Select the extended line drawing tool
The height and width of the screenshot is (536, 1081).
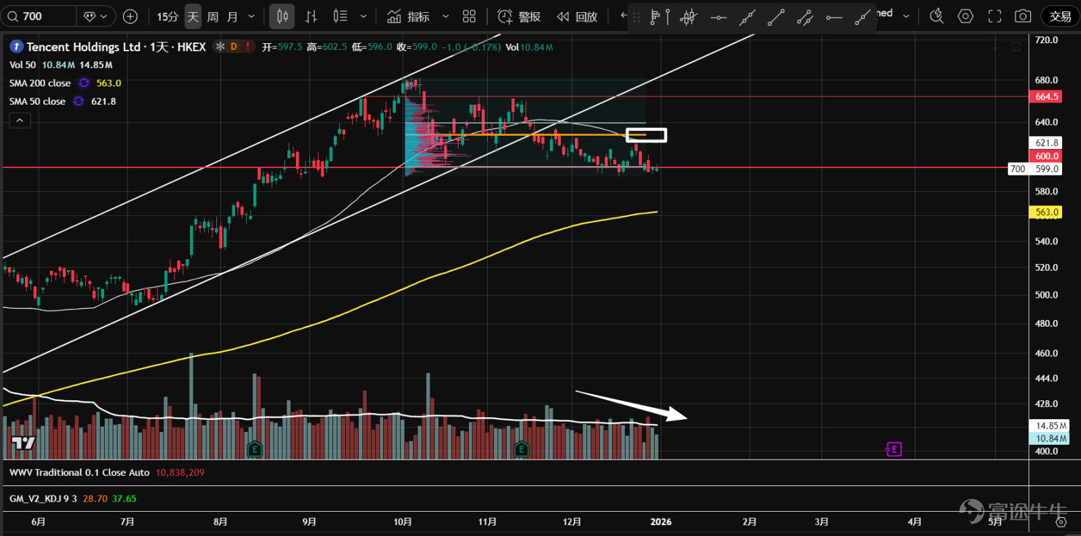pos(747,18)
